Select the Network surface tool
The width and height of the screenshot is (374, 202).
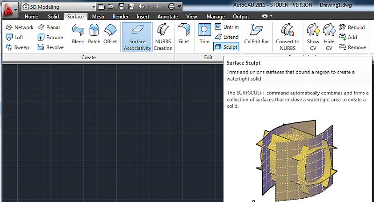[20, 27]
